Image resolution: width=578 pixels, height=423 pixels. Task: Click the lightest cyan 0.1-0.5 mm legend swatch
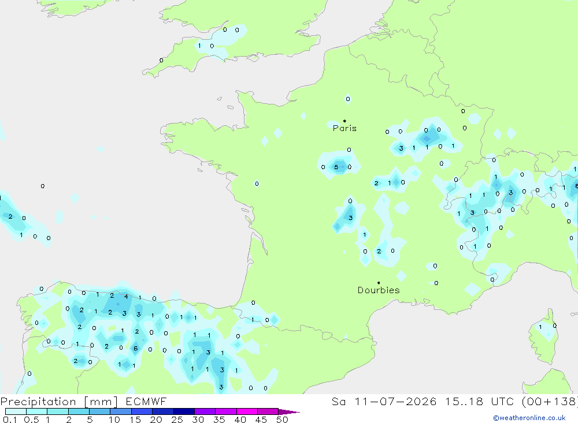pos(16,411)
